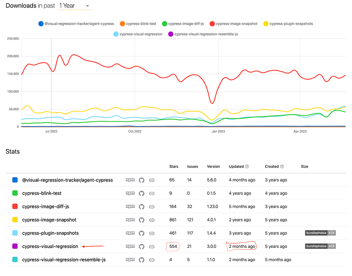Image resolution: width=352 pixels, height=276 pixels.
Task: Click homepage link icon for cypress-blink-test
Action: 152,193
